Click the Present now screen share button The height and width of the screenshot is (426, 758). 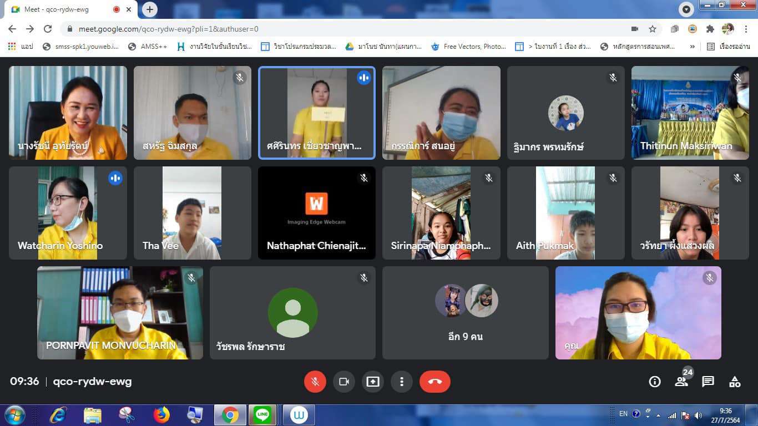[373, 382]
